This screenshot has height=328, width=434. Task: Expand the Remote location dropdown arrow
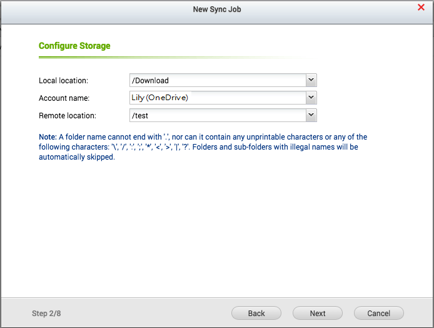(311, 115)
